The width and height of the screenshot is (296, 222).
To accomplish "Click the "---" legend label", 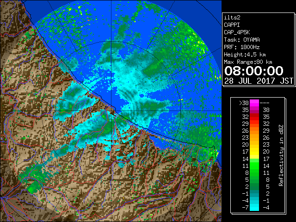I will pos(265,103).
